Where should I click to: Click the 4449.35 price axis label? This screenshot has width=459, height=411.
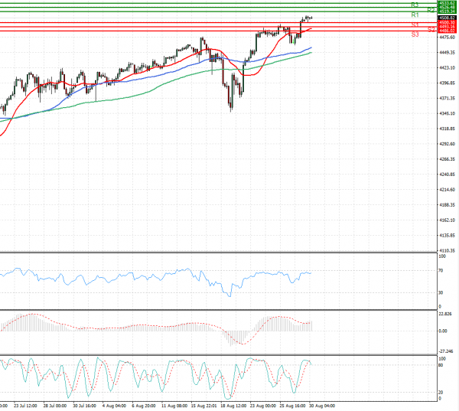(447, 53)
